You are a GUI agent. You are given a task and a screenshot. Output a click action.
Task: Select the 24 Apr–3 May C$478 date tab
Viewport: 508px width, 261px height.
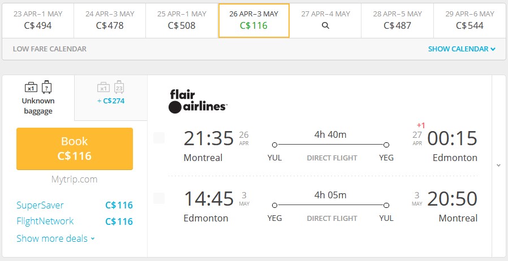coord(110,21)
